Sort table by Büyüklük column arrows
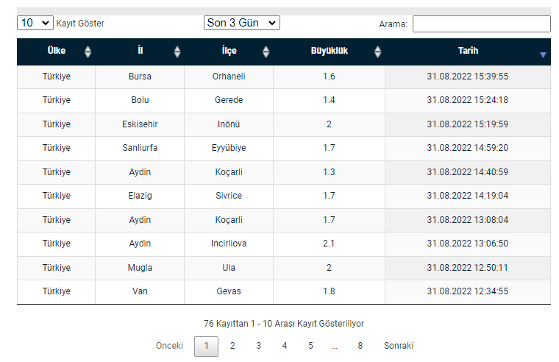 click(x=378, y=52)
